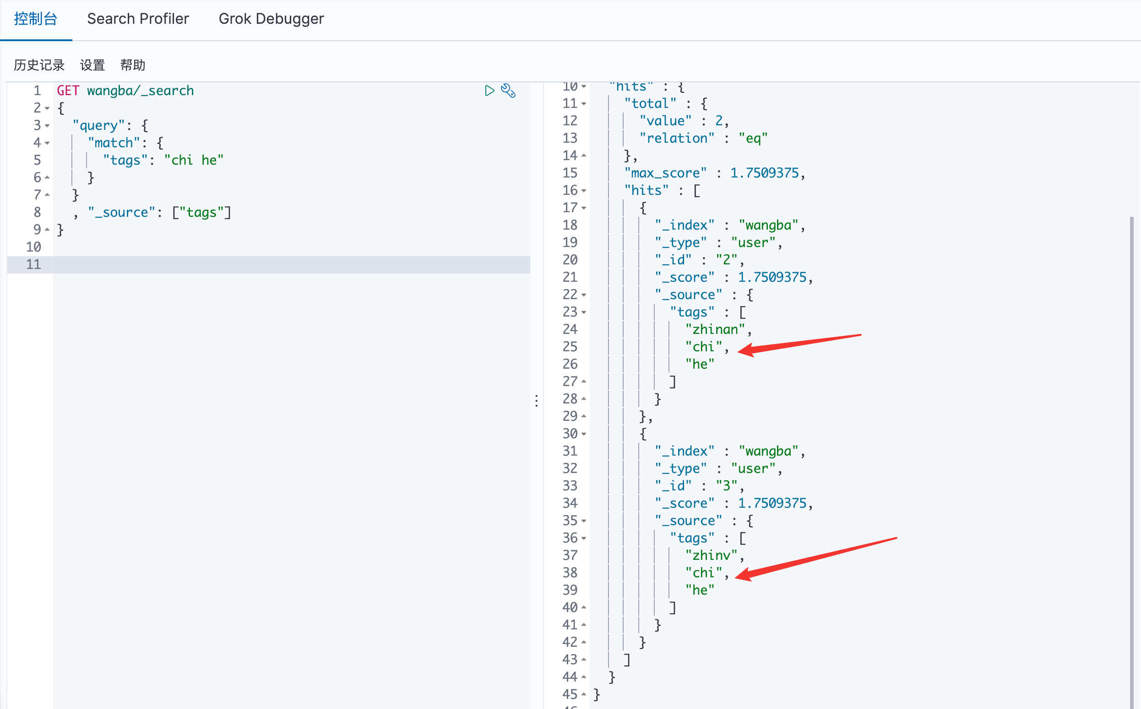Switch to the Search Profiler tab
Image resolution: width=1141 pixels, height=709 pixels.
138,19
